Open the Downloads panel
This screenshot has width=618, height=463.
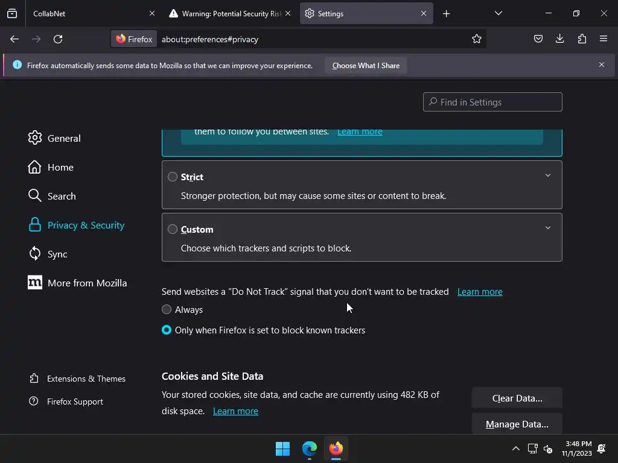tap(559, 39)
